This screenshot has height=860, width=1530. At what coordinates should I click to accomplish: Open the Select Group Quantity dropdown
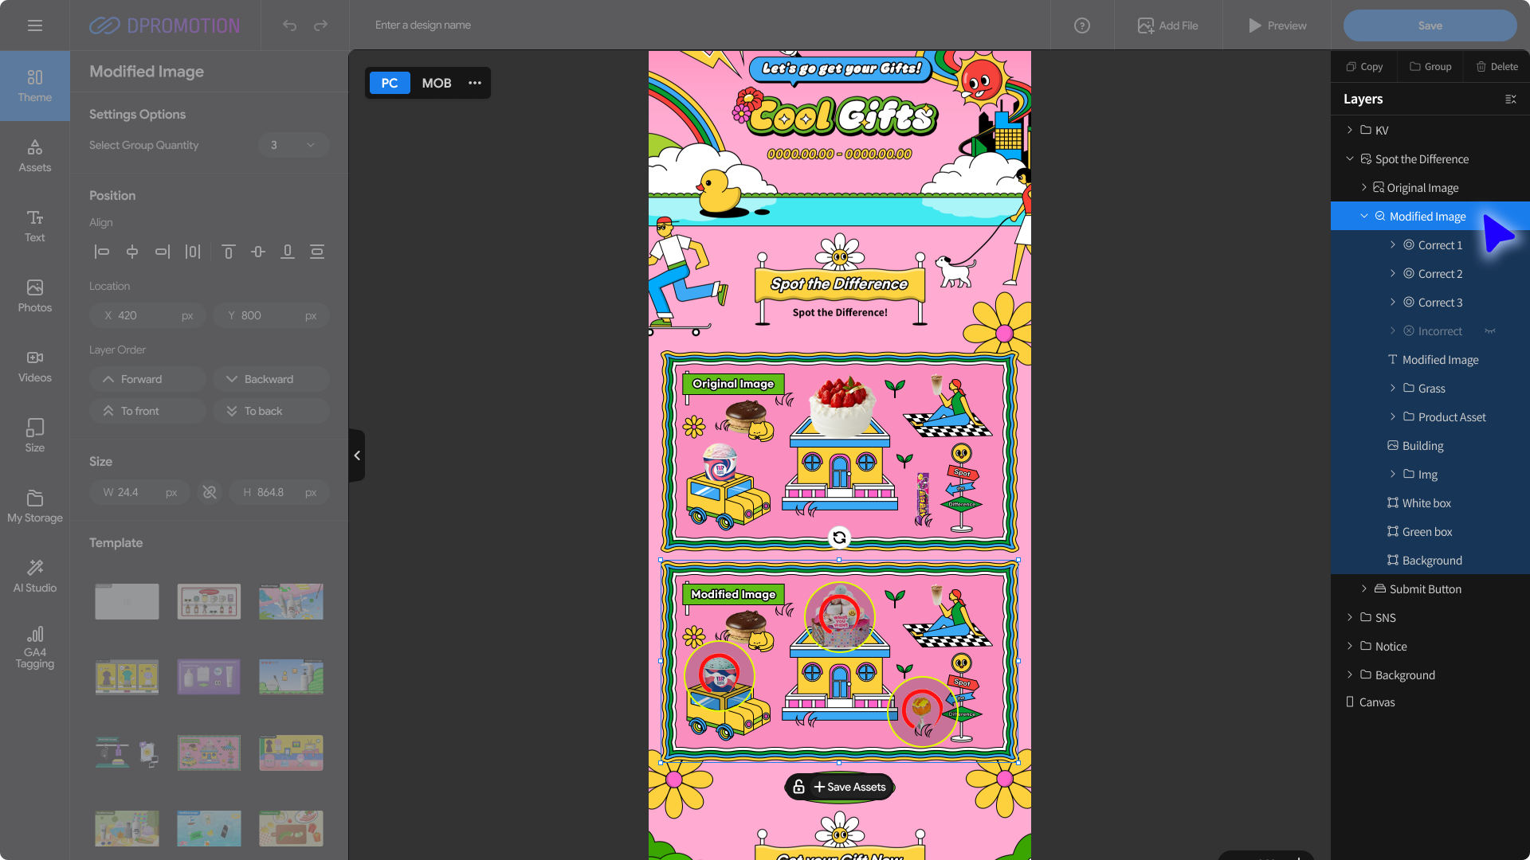pos(293,145)
